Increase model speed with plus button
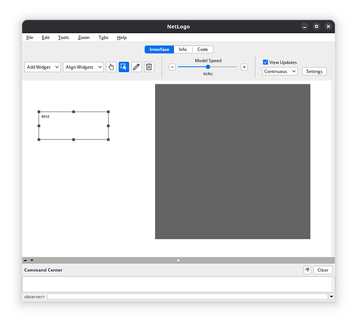357x325 pixels. (244, 67)
